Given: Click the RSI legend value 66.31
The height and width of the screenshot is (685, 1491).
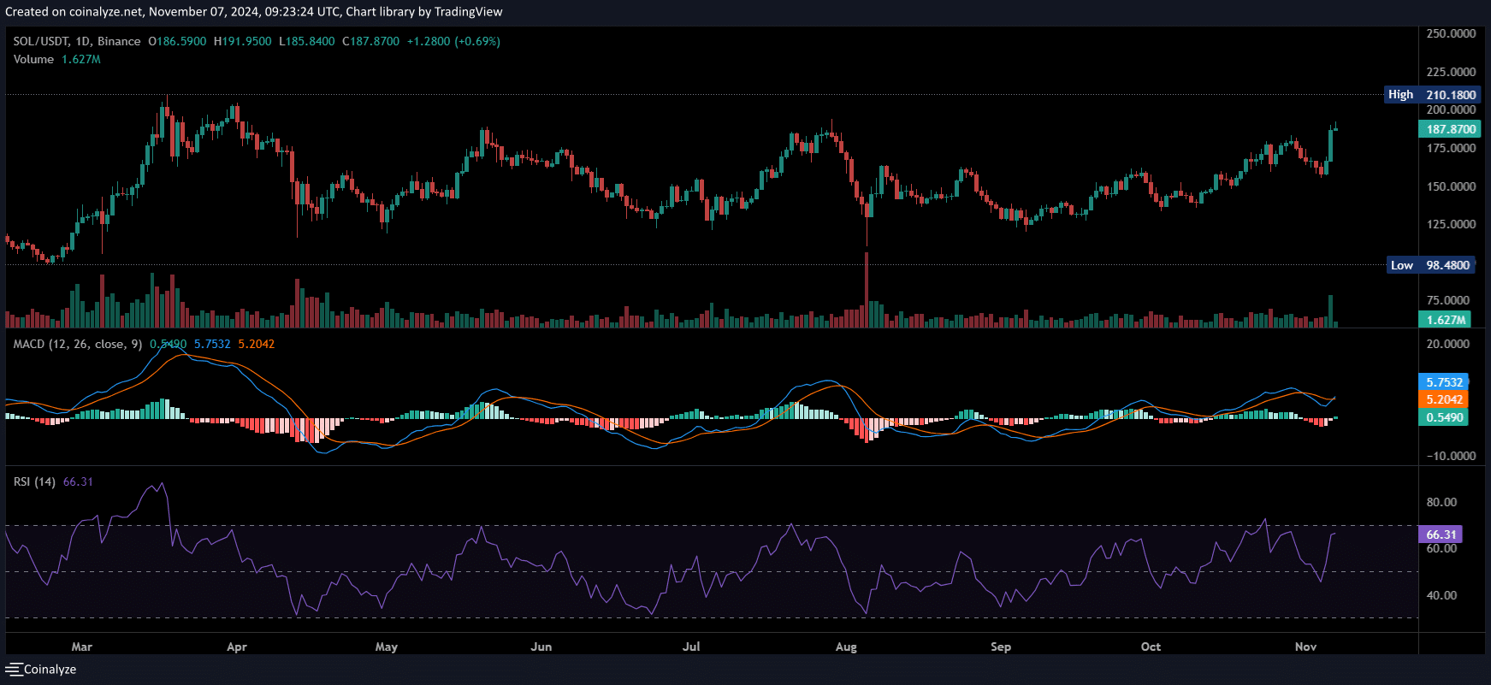Looking at the screenshot, I should click(x=78, y=481).
